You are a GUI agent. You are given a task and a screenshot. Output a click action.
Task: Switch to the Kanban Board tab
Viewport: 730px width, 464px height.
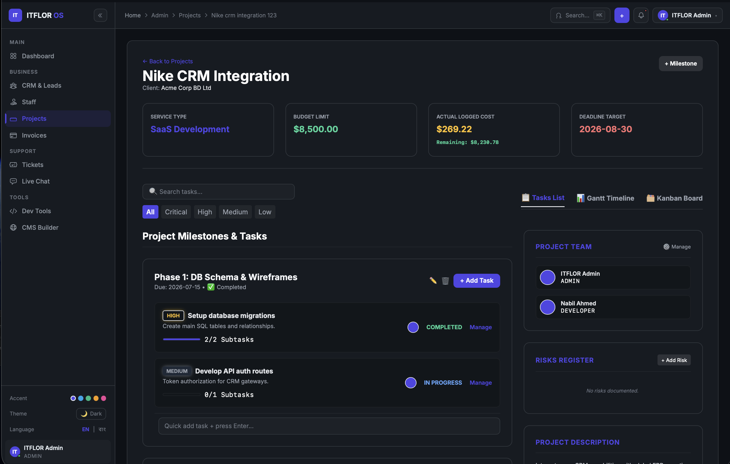point(674,198)
